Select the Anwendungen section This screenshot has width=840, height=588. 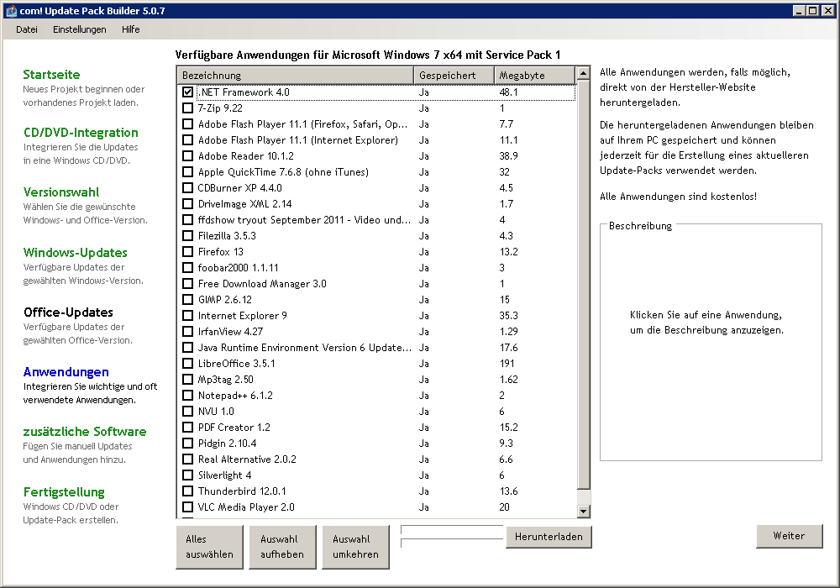pos(66,371)
